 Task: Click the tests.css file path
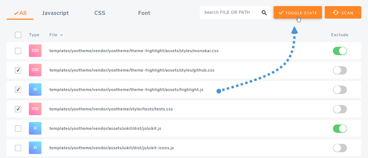[111, 109]
